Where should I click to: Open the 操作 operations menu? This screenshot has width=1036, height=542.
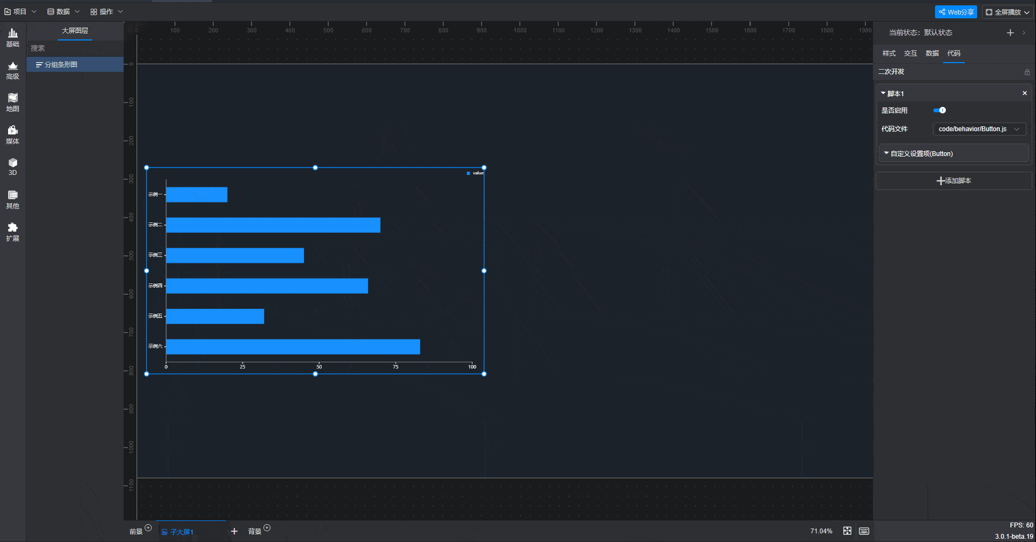[x=106, y=11]
